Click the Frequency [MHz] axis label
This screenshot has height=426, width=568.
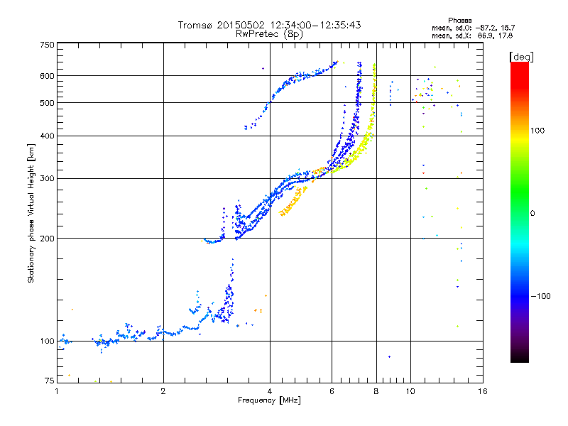pos(269,401)
